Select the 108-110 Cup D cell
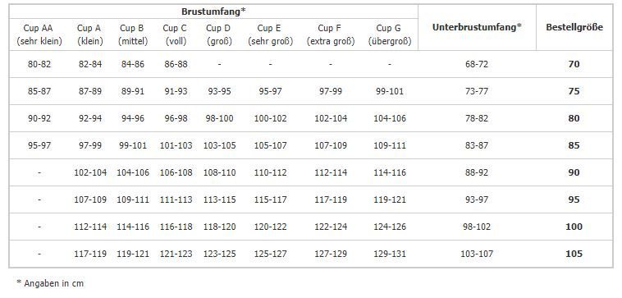 219,172
